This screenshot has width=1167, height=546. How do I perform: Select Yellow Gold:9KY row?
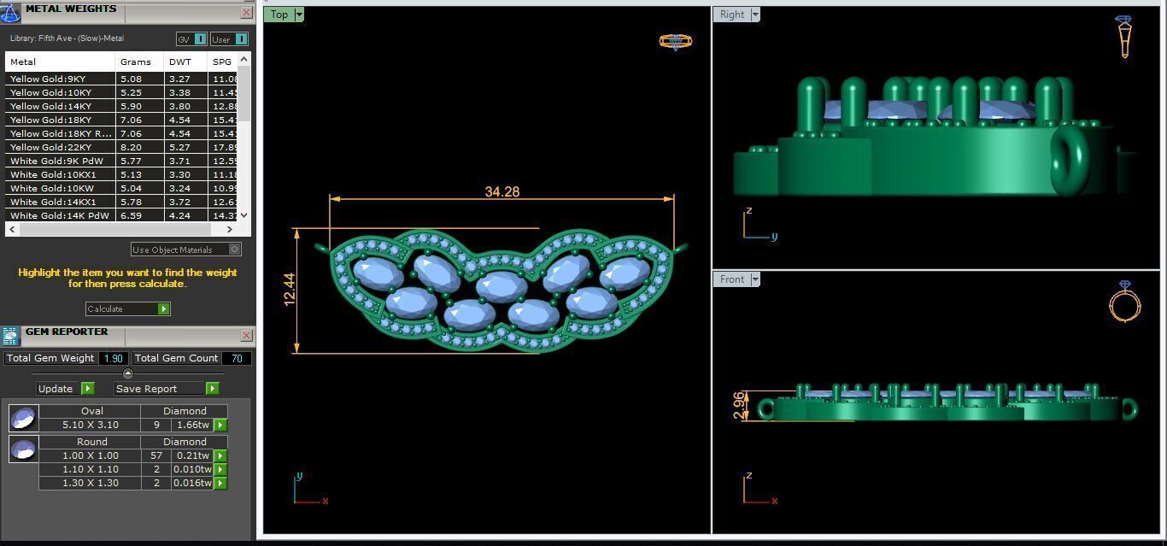click(121, 79)
